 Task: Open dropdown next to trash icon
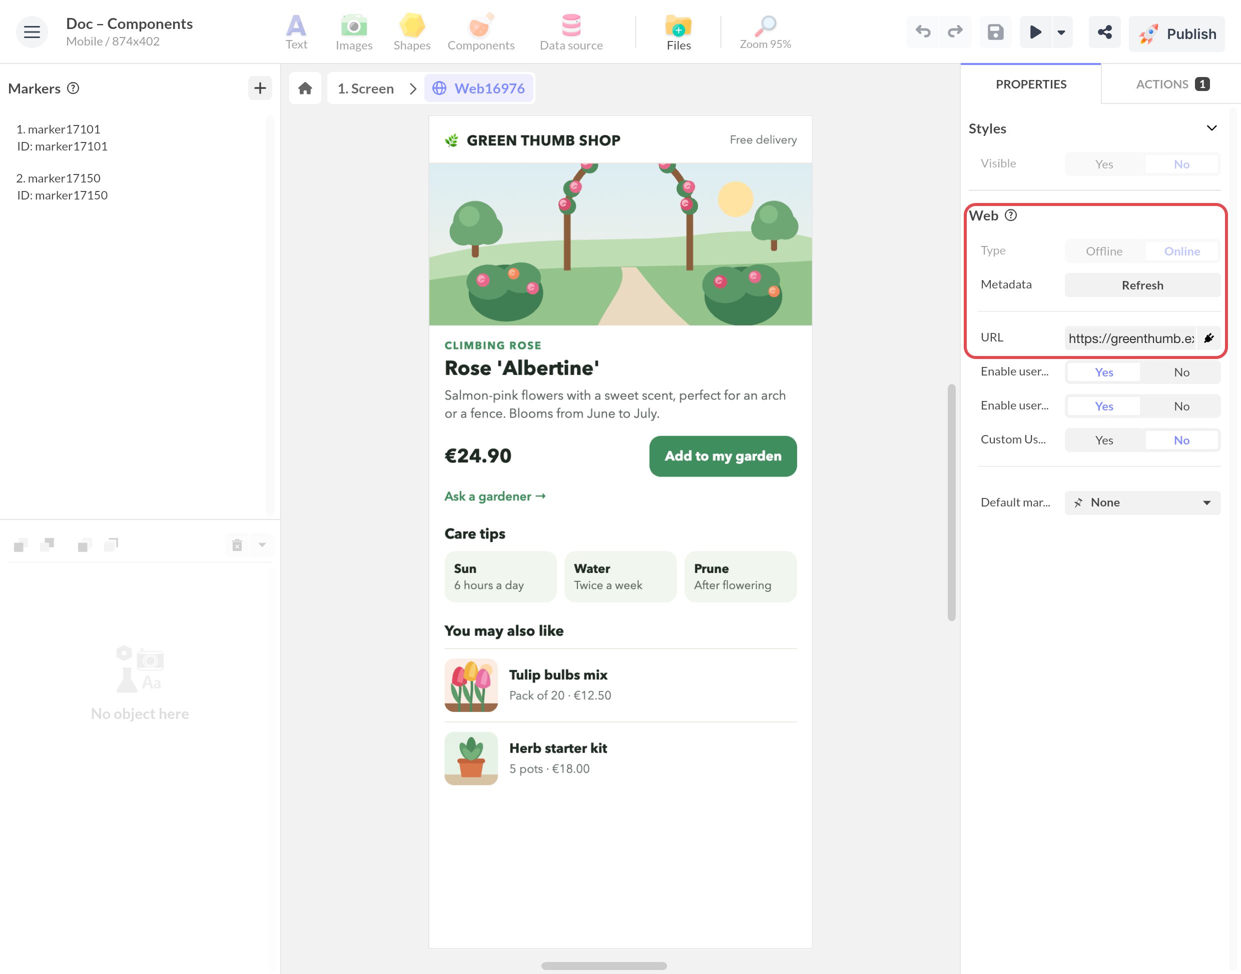click(262, 545)
